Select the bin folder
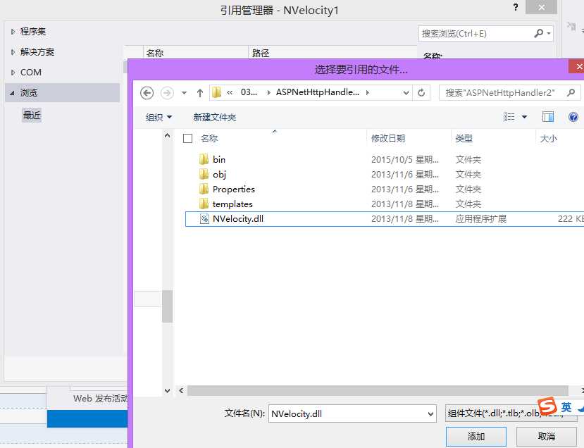Screen dimensions: 584x448 [x=219, y=159]
